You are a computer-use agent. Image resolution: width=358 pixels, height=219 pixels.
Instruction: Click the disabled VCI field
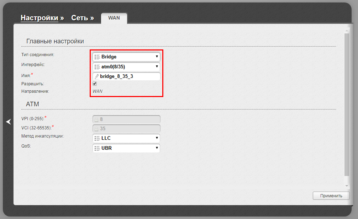126,128
